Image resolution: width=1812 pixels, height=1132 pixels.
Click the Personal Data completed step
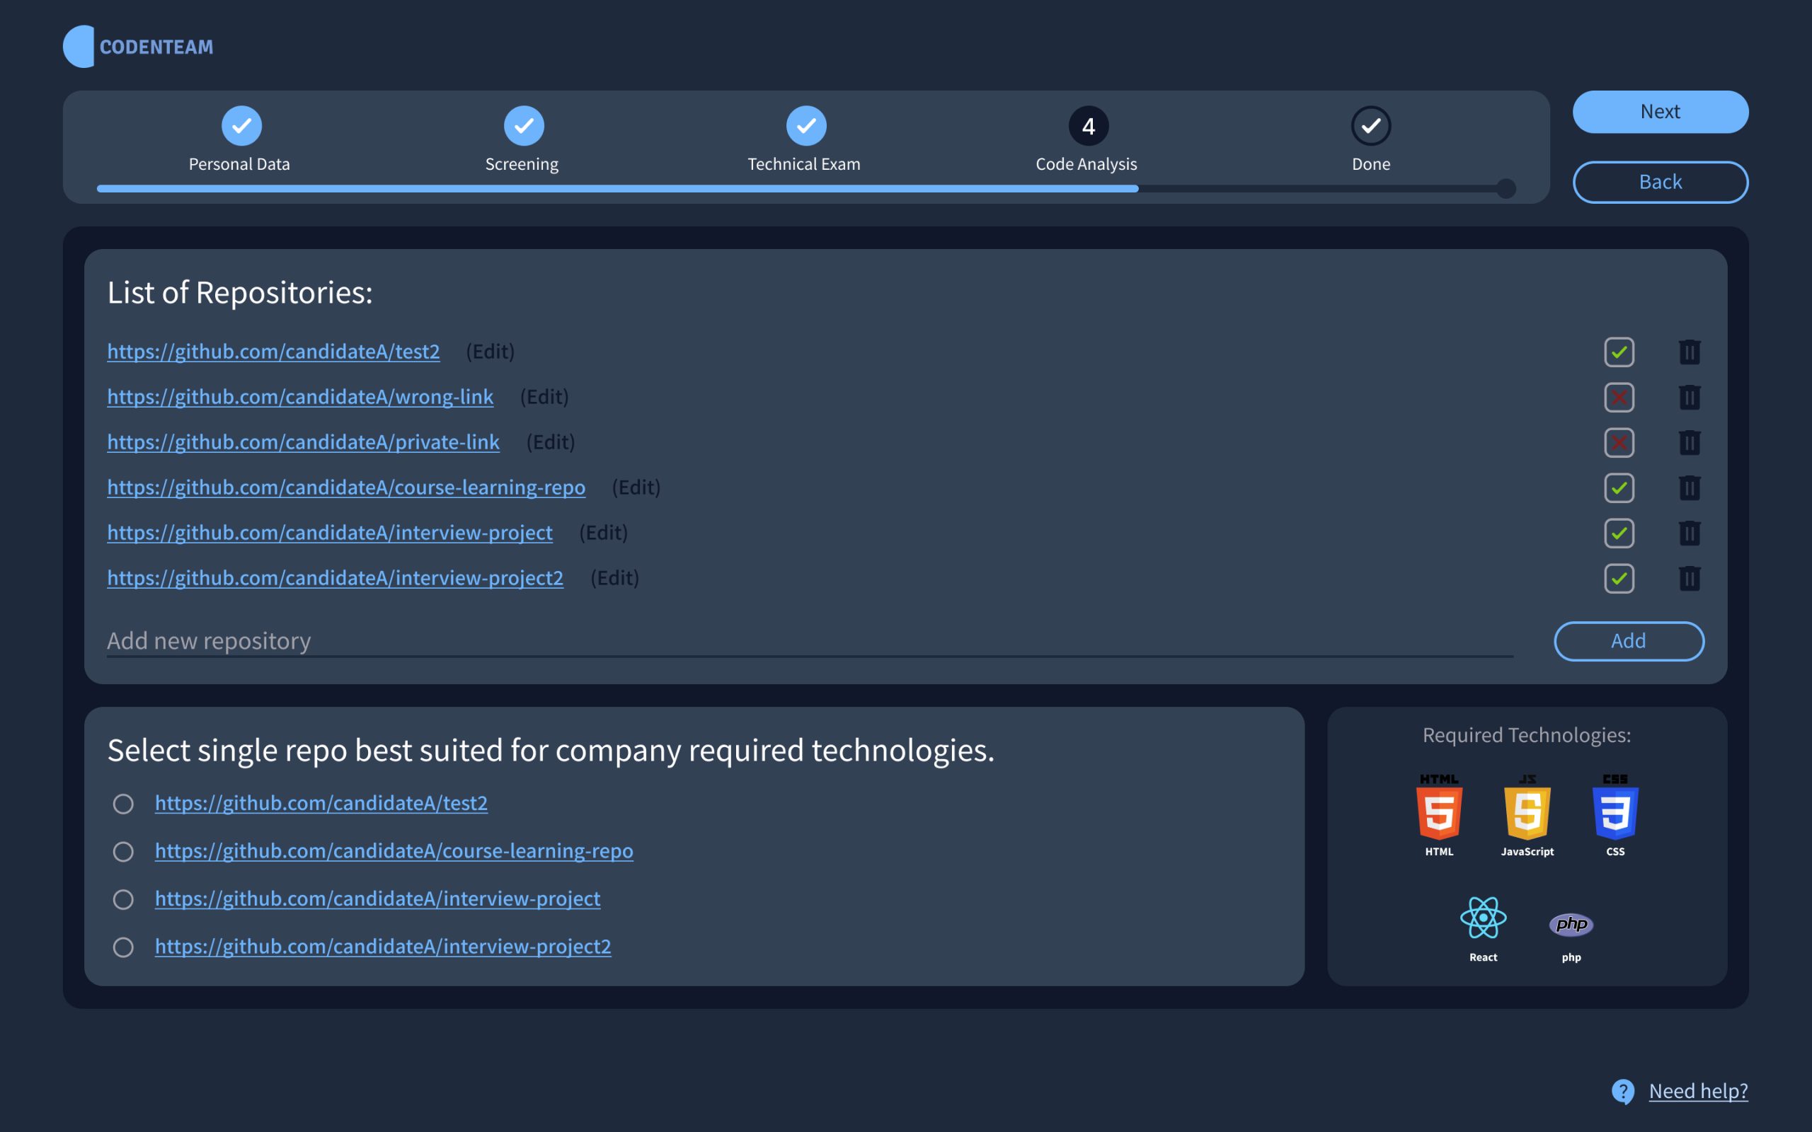point(239,125)
